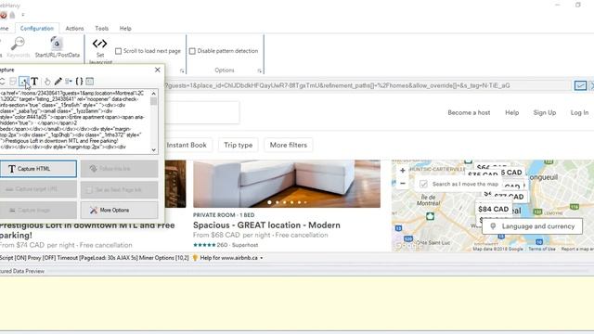Click the Sign Up link
The width and height of the screenshot is (594, 334).
point(545,112)
